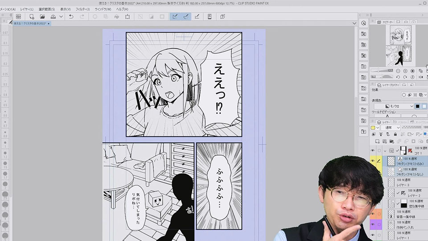Flip canvas horizontally in navigator
Screen dimensions: 428x241
coord(420,77)
